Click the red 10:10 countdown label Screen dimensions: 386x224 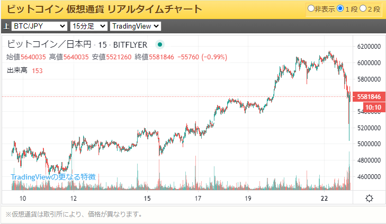[x=373, y=107]
